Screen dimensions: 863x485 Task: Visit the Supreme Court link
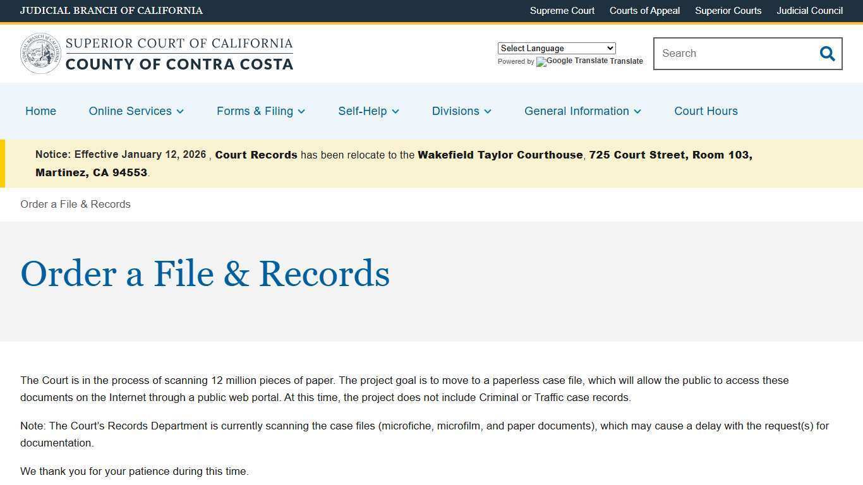562,11
